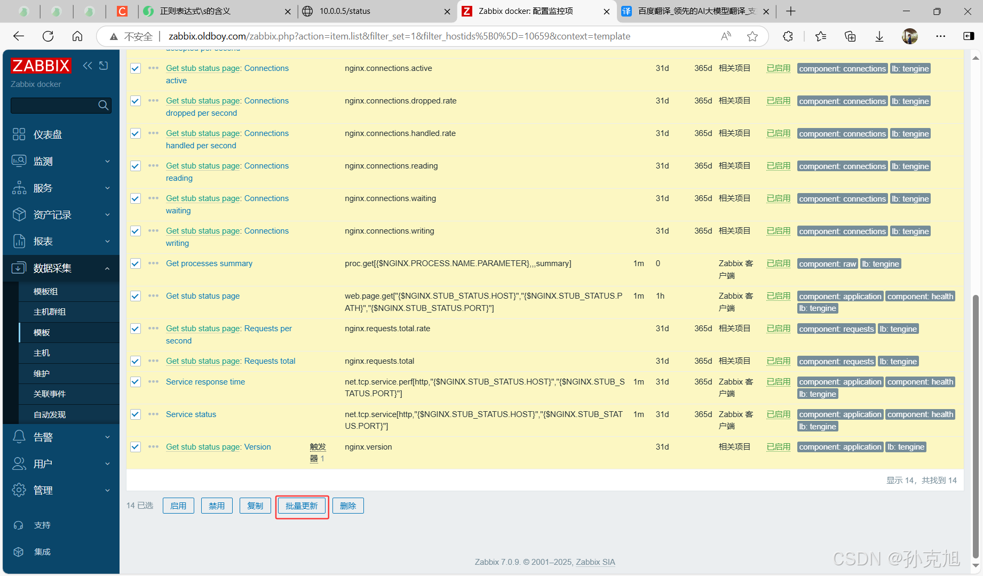Uncheck the Connections reading item checkbox
This screenshot has width=983, height=576.
click(136, 166)
